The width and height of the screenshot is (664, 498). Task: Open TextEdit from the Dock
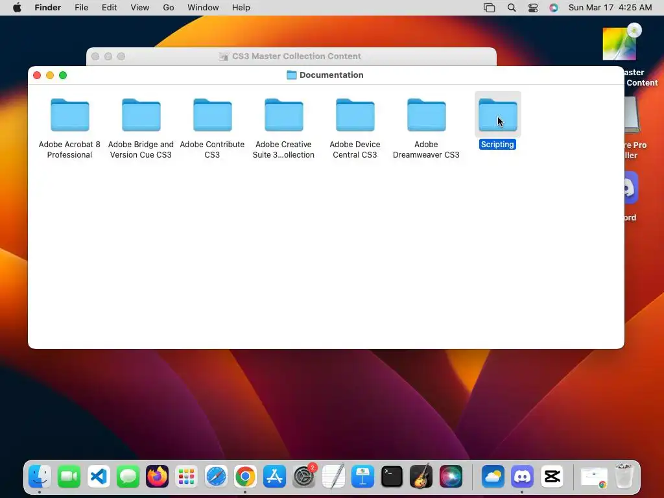tap(333, 477)
